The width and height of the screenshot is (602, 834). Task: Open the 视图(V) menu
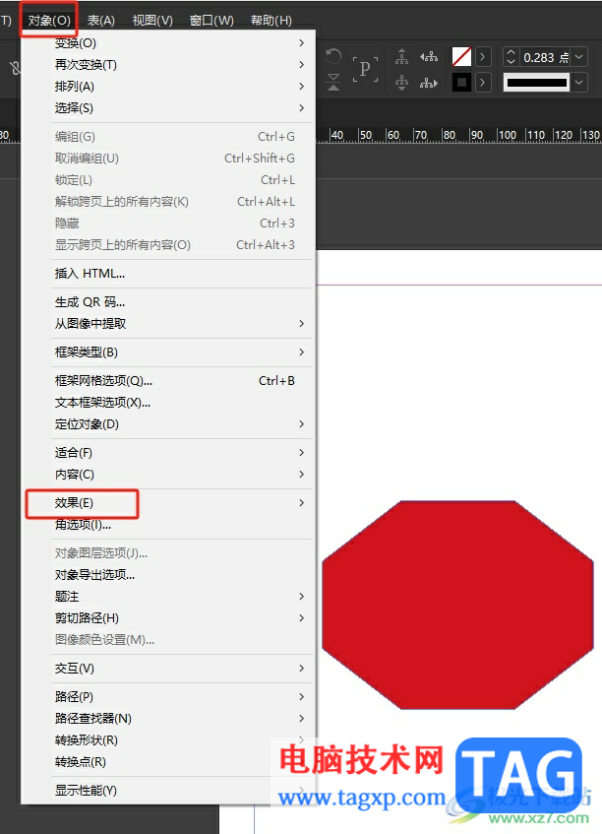pyautogui.click(x=152, y=21)
